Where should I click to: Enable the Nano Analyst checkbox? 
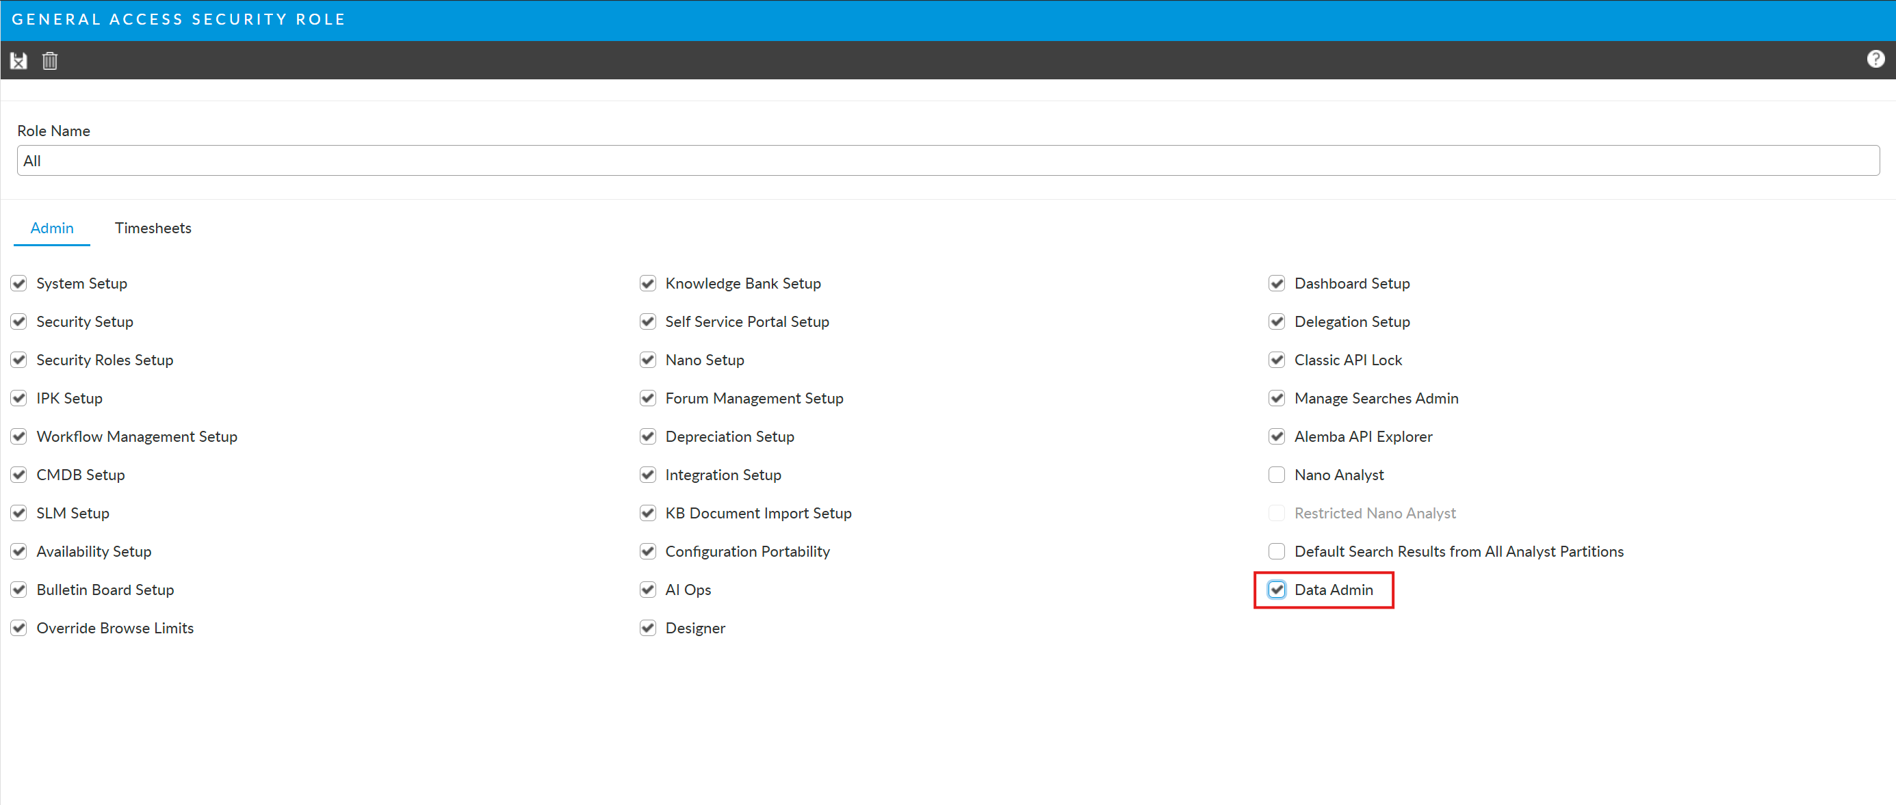[1276, 475]
